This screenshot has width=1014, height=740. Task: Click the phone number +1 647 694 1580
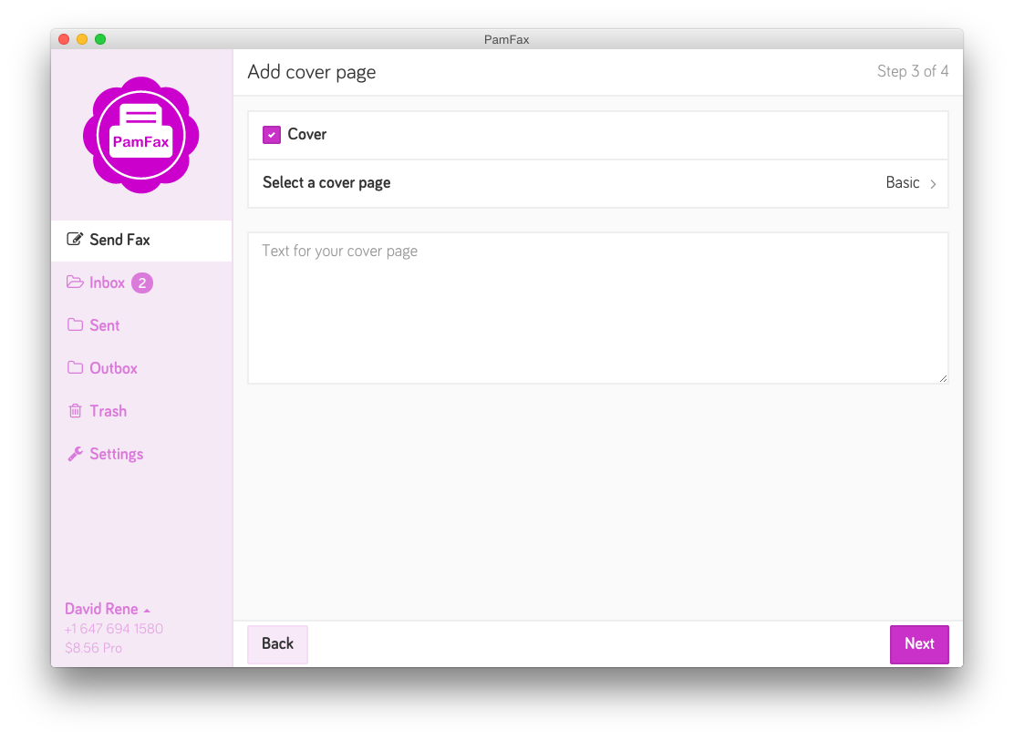pos(114,629)
